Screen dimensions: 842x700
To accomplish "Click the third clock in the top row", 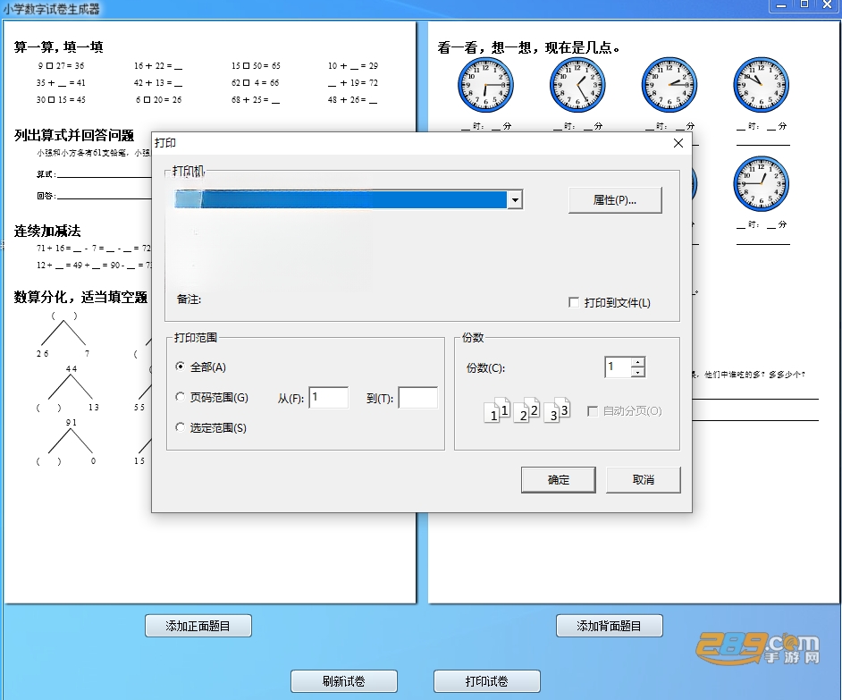I will [669, 85].
